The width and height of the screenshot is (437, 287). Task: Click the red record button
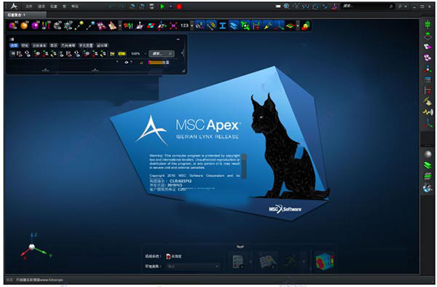179,6
